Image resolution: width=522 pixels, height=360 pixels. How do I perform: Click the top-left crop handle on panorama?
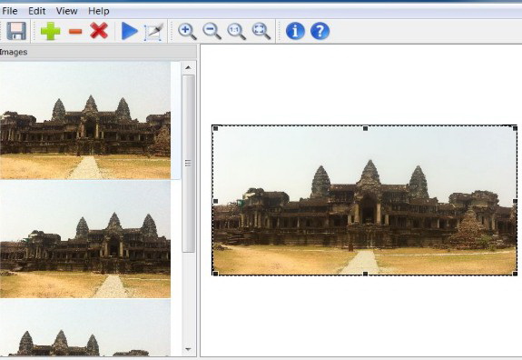[x=215, y=128]
